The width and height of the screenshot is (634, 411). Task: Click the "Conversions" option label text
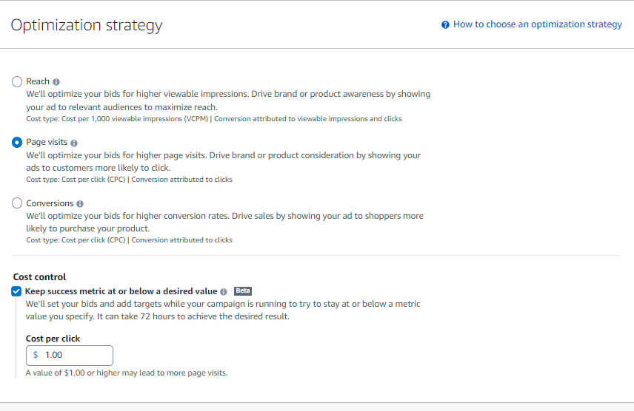[50, 203]
